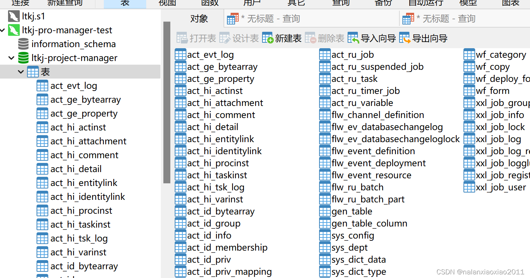Select act_hi_attachment in object list

tap(225, 103)
